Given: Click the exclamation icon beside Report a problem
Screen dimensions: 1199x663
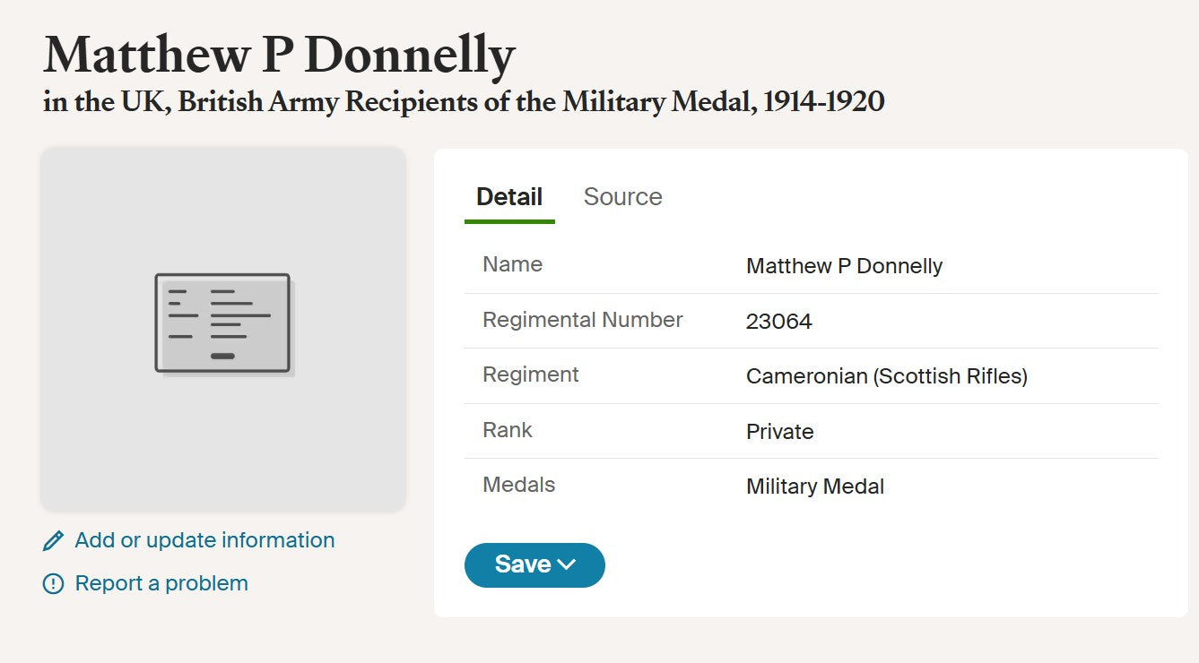Looking at the screenshot, I should click(x=53, y=582).
